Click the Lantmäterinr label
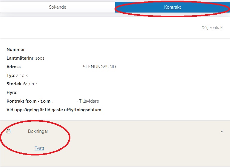Screen dimensions: 230x168 (20, 58)
